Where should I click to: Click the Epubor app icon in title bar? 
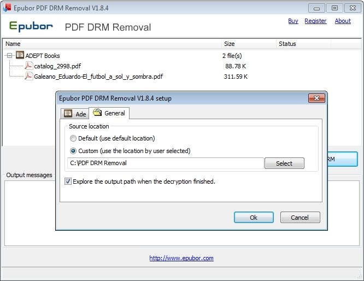(7, 8)
